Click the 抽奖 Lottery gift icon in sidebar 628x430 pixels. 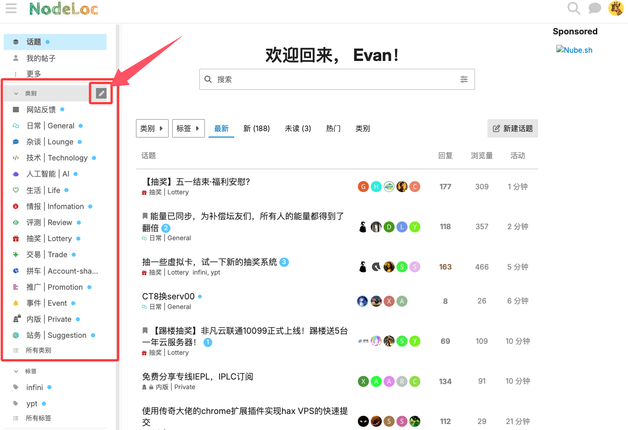click(x=16, y=239)
